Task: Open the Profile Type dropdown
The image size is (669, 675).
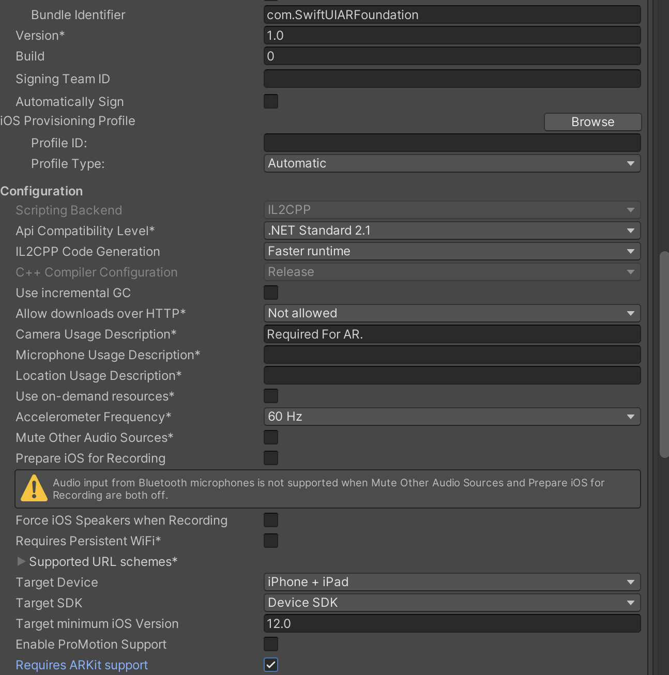Action: [452, 163]
